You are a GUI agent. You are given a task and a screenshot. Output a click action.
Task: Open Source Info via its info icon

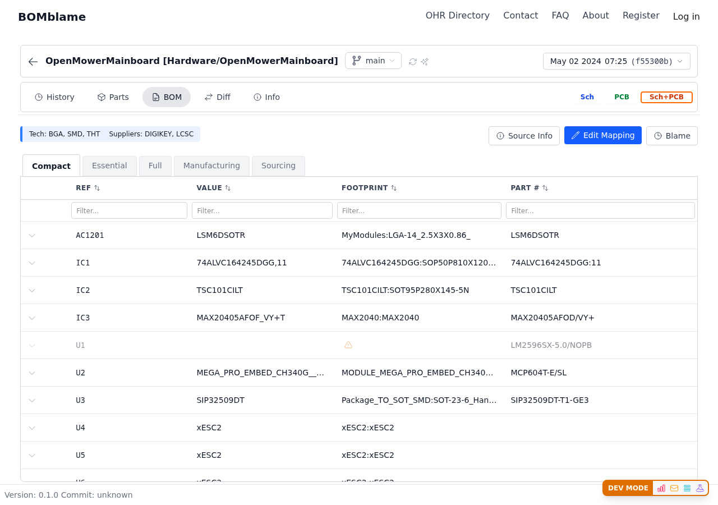pyautogui.click(x=499, y=135)
